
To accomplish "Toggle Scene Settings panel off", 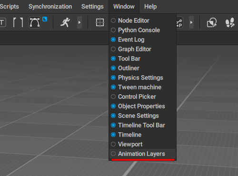I will coord(143,116).
